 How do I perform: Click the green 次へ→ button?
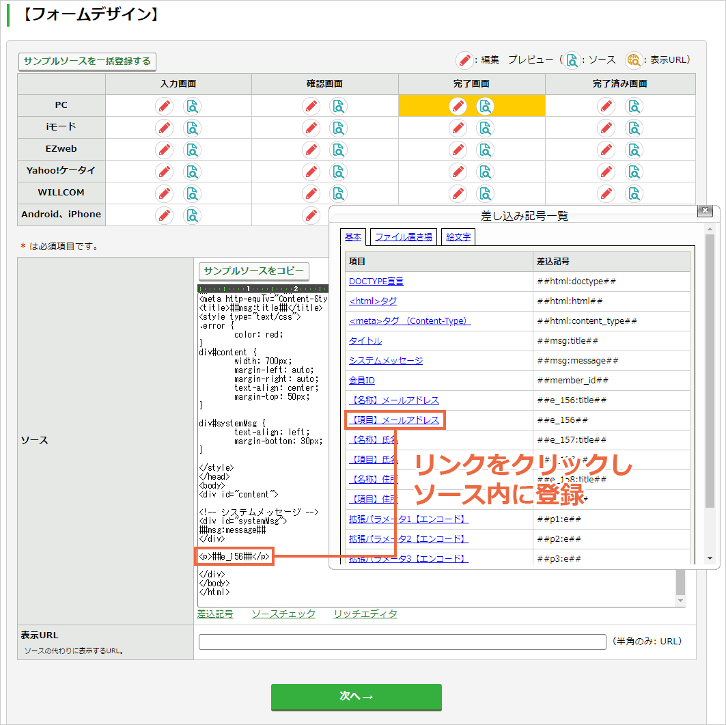(356, 697)
